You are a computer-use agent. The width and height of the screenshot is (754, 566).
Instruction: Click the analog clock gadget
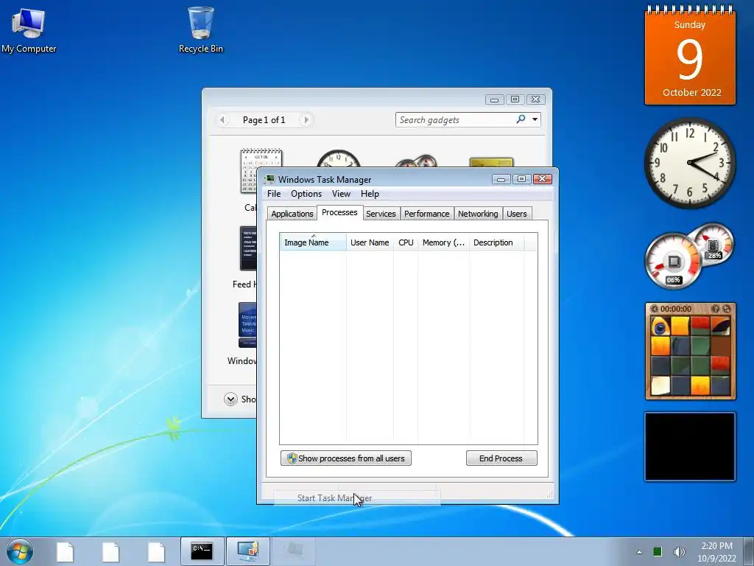[690, 163]
